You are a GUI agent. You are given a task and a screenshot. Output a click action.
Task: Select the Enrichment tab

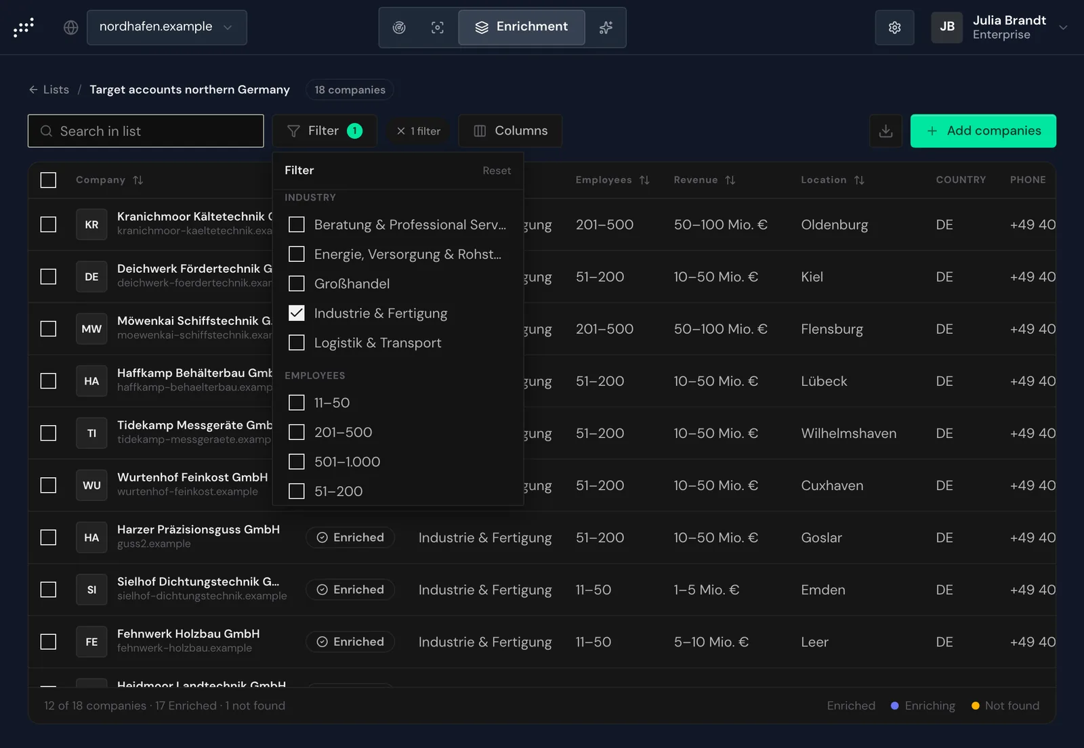point(522,27)
